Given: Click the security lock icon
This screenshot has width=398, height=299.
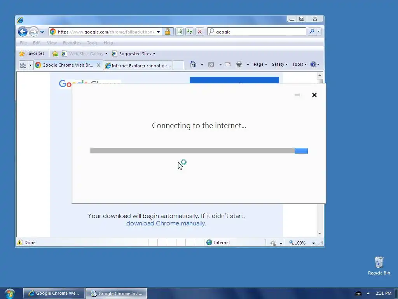Looking at the screenshot, I should pyautogui.click(x=168, y=32).
